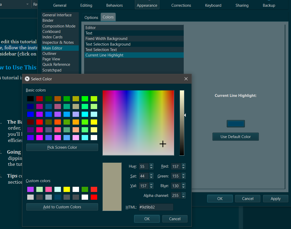The height and width of the screenshot is (229, 291).
Task: Select Outliner in the category list
Action: click(60, 54)
